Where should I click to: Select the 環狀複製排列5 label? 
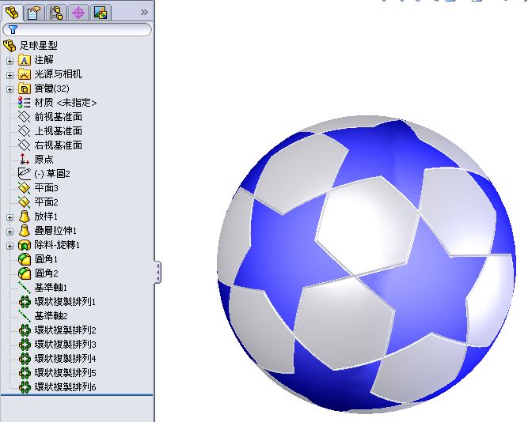click(x=66, y=372)
